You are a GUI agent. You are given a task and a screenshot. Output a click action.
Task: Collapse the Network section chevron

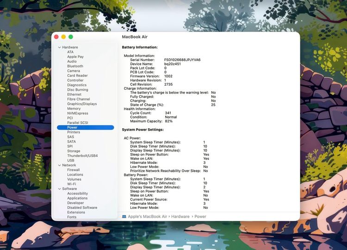[59, 165]
